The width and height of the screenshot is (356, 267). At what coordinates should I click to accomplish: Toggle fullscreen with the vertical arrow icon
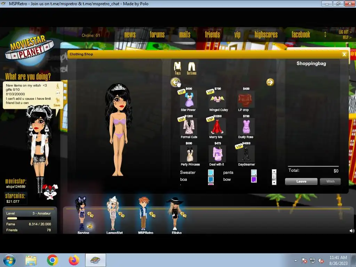pyautogui.click(x=325, y=34)
